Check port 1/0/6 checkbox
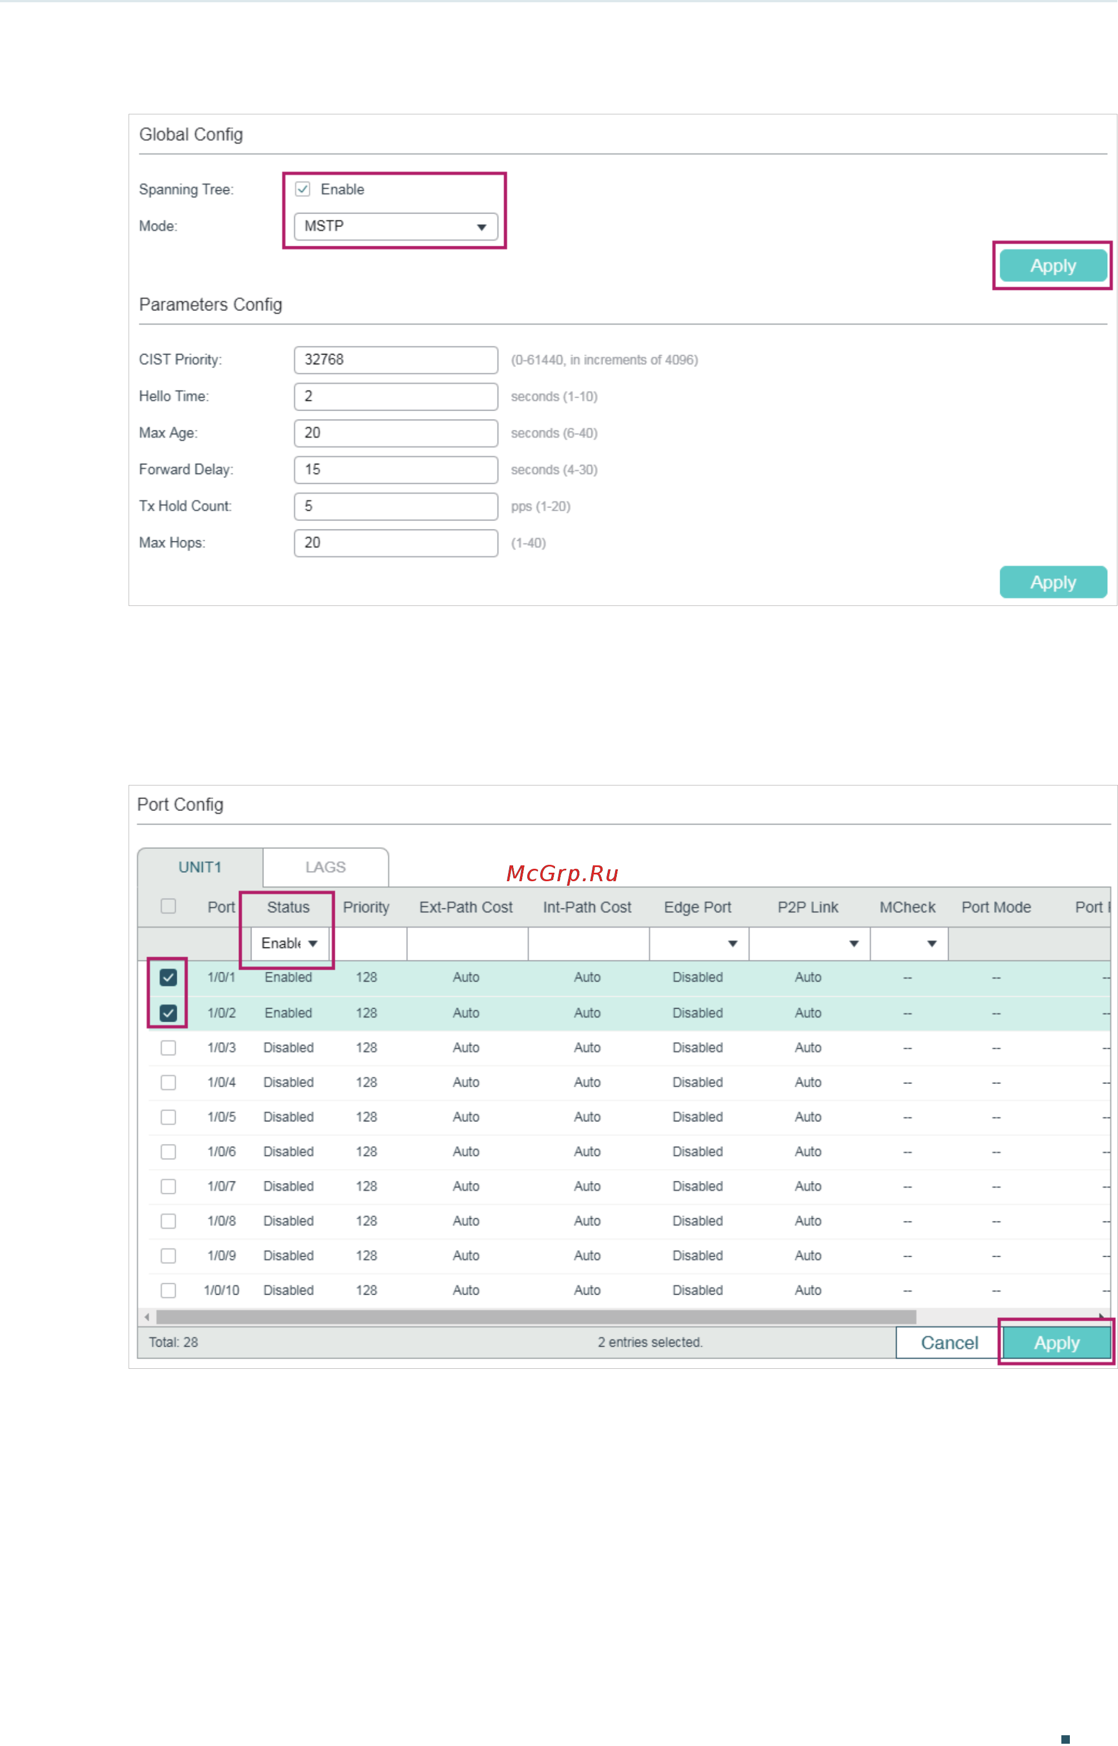1118x1746 pixels. 168,1152
